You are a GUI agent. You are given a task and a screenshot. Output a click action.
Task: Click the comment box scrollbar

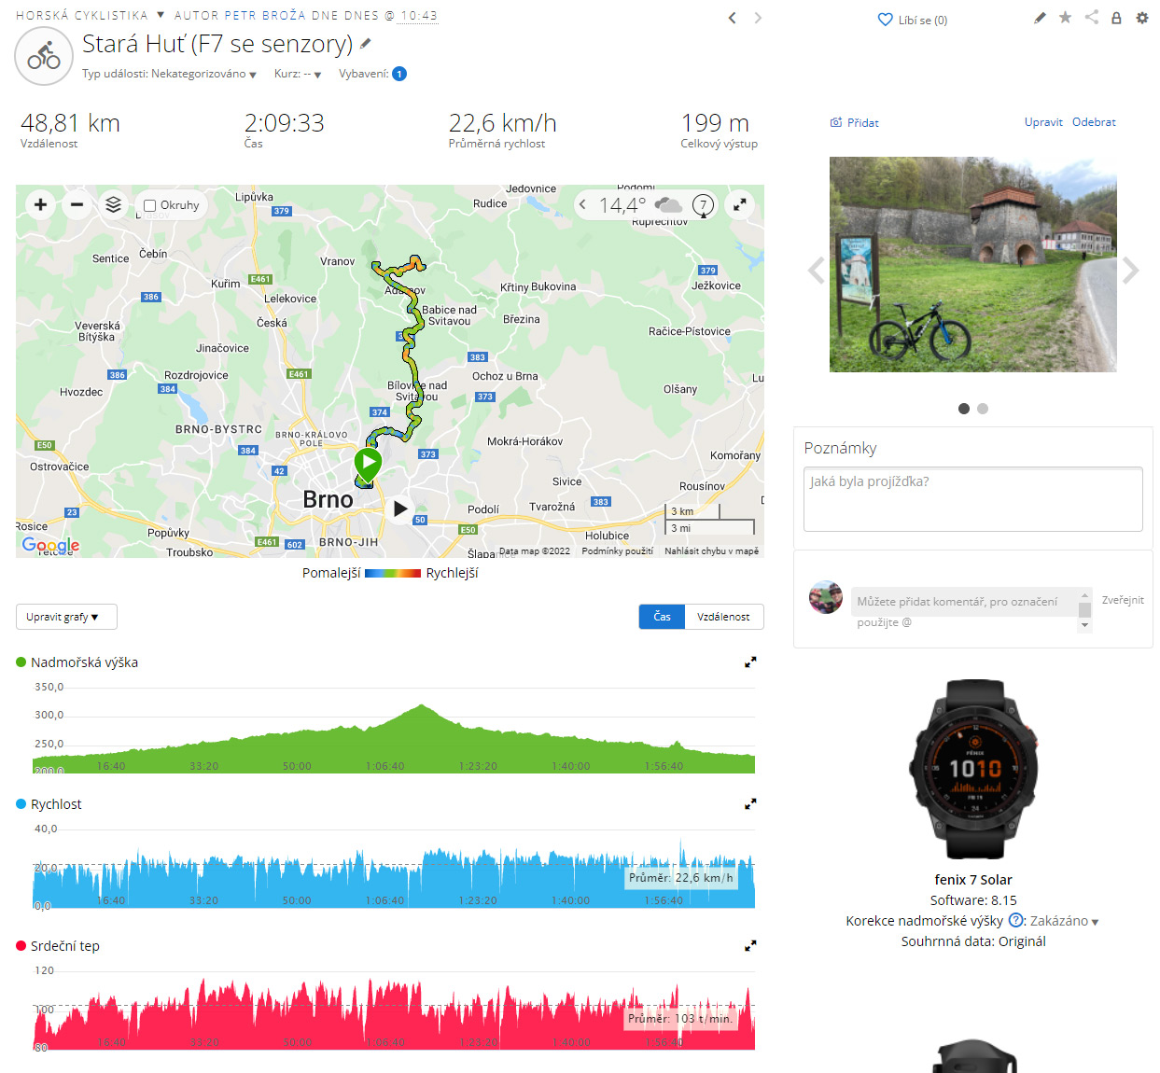click(1084, 610)
